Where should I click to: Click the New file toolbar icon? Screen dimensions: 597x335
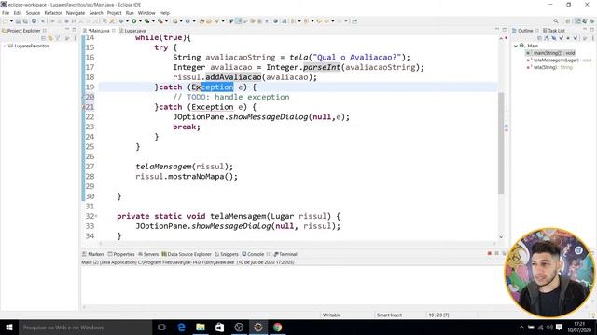point(6,21)
